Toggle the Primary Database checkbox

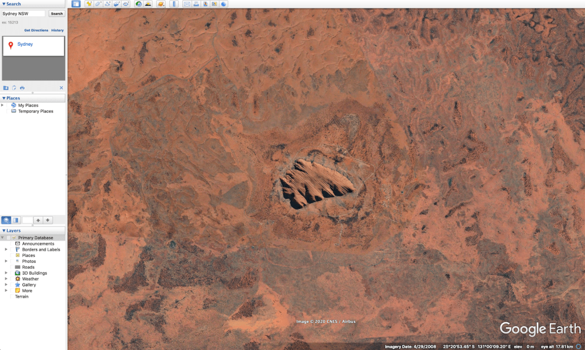[8, 238]
